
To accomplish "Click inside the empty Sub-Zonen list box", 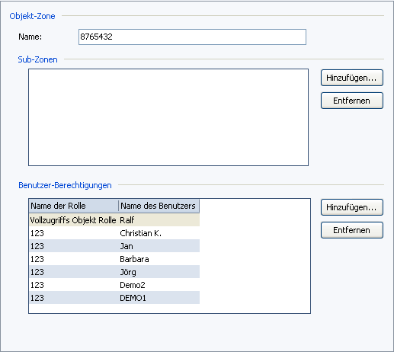I will click(168, 117).
